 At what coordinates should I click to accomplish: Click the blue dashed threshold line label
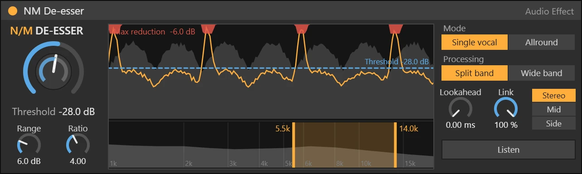pos(397,62)
